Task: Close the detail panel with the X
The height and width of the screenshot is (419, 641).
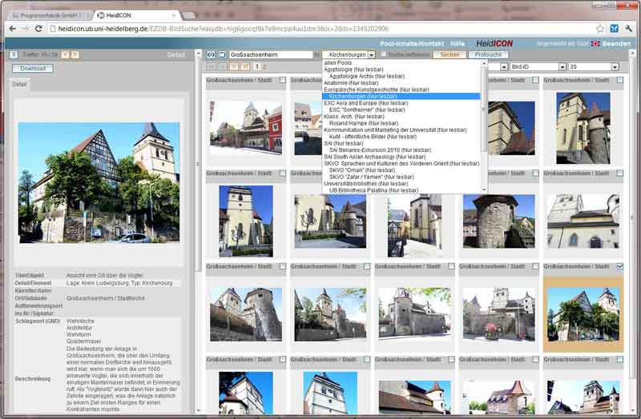Action: (14, 54)
